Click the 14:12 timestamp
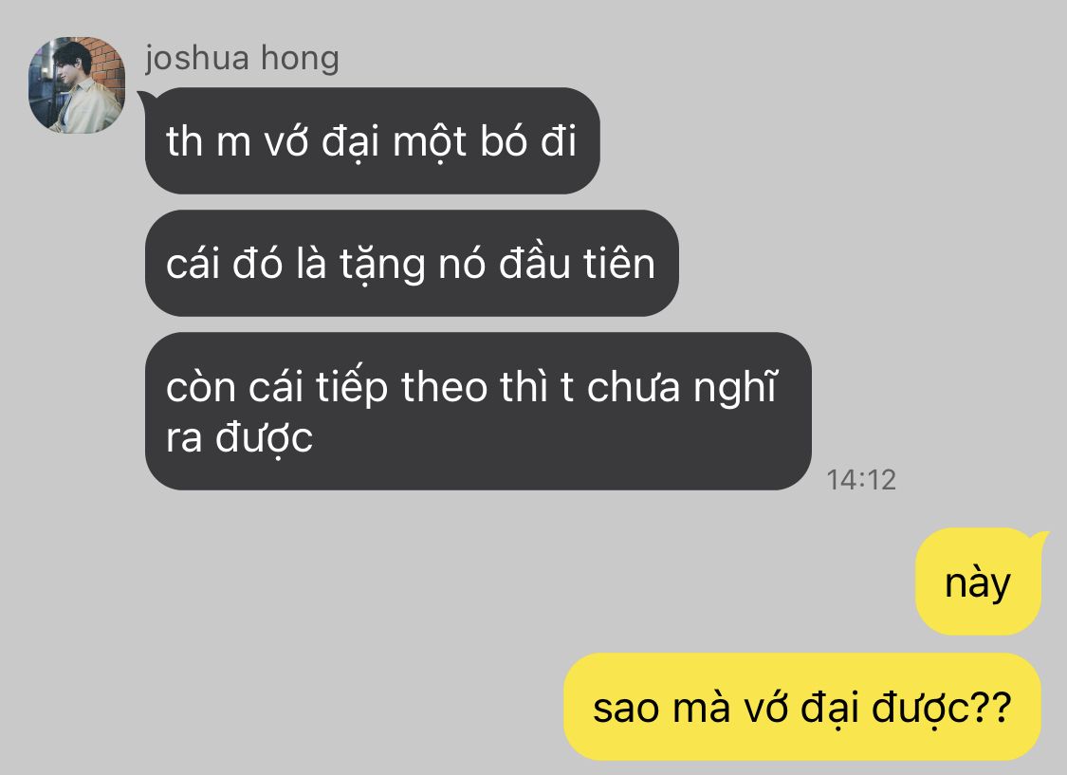The width and height of the screenshot is (1067, 775). [861, 480]
